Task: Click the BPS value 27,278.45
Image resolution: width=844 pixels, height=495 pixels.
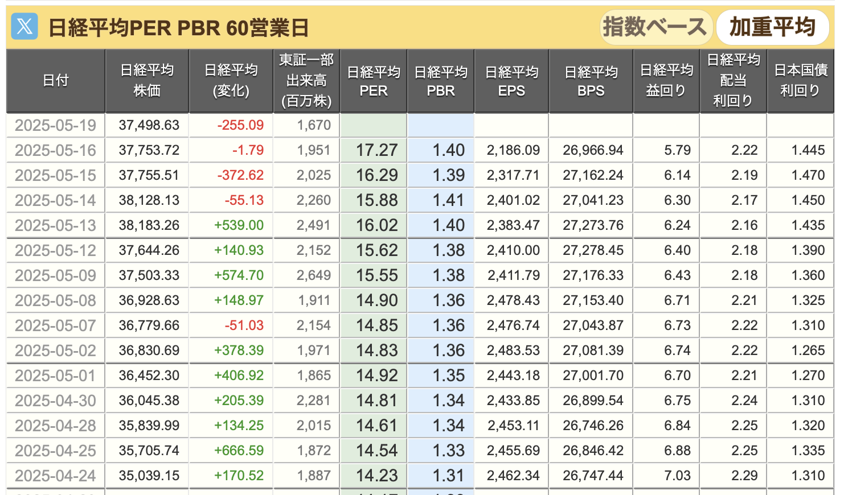Action: click(593, 250)
